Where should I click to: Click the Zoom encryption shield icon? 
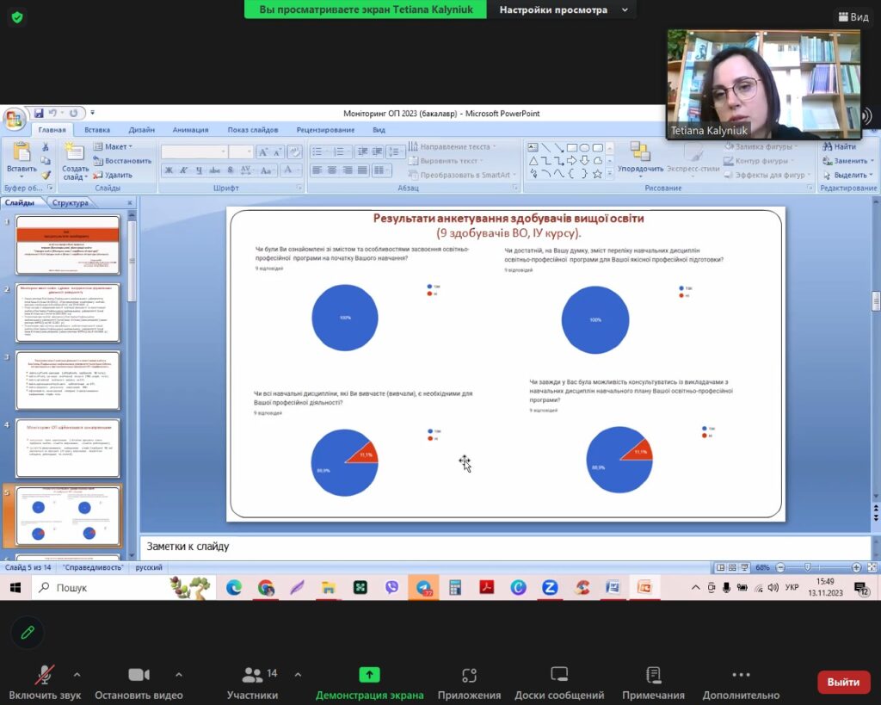[17, 16]
